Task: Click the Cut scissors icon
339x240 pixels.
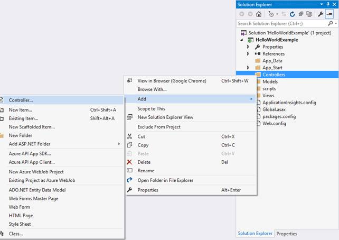Action: click(129, 136)
